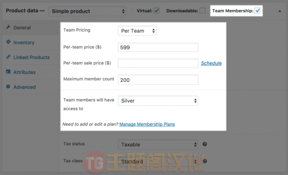Click the Team Pricing label

click(x=77, y=30)
